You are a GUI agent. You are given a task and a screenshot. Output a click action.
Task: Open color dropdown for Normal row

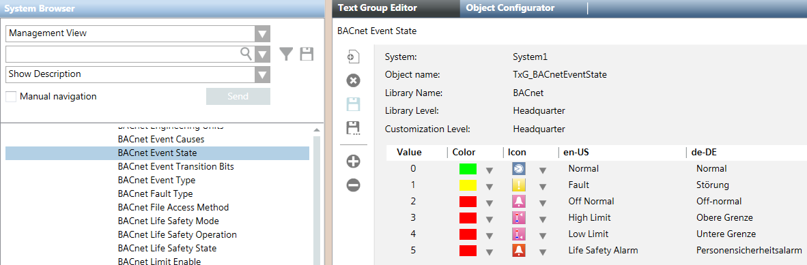click(490, 170)
